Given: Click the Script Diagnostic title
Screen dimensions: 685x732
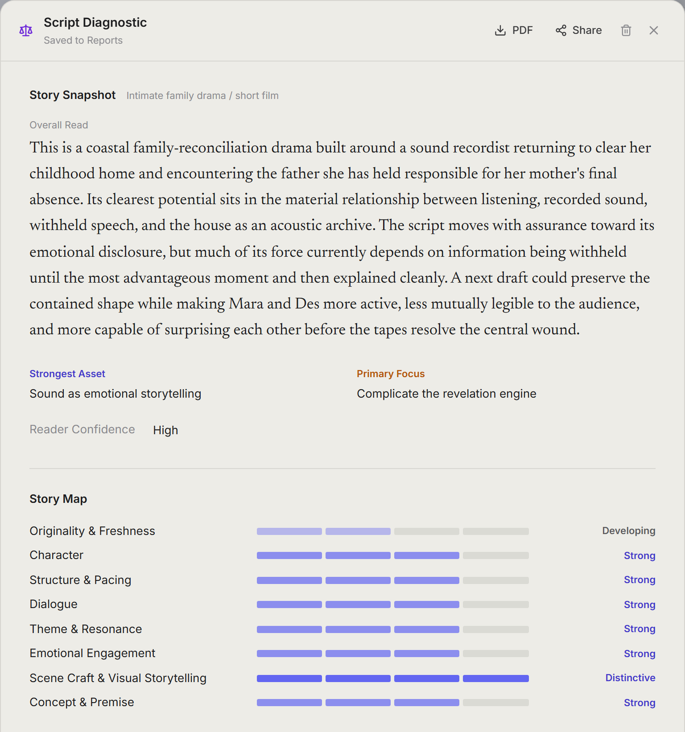Looking at the screenshot, I should coord(95,22).
